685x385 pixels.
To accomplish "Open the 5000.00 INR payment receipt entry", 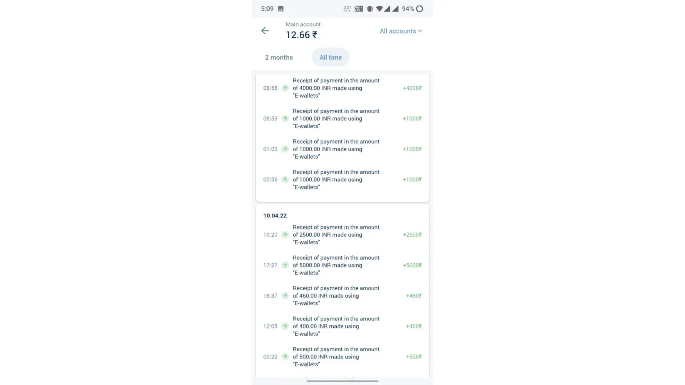I will (x=336, y=265).
